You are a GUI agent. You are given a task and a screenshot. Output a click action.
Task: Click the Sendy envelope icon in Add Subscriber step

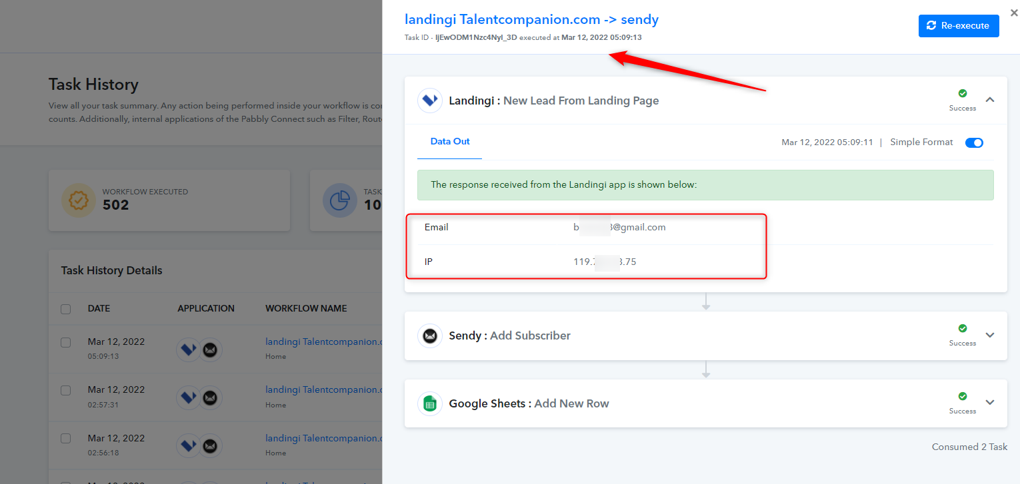click(430, 336)
